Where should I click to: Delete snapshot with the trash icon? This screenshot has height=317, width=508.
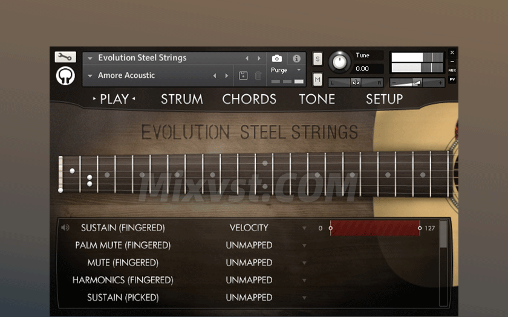258,75
